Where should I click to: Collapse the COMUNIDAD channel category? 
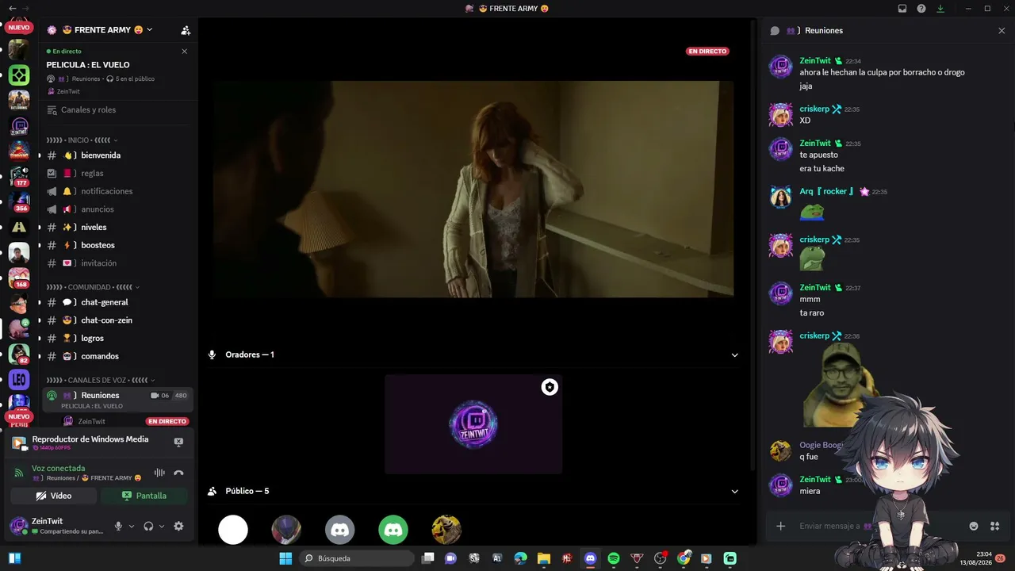(x=93, y=287)
